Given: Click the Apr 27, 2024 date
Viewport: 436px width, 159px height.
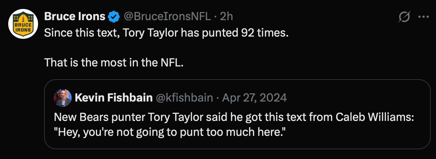Looking at the screenshot, I should [x=254, y=98].
